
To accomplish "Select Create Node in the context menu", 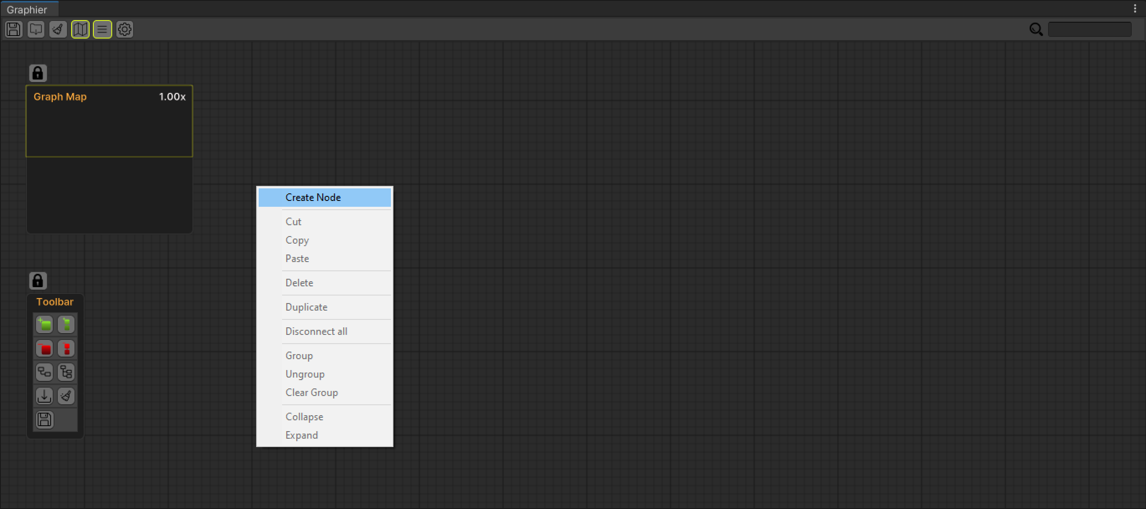I will coord(313,197).
